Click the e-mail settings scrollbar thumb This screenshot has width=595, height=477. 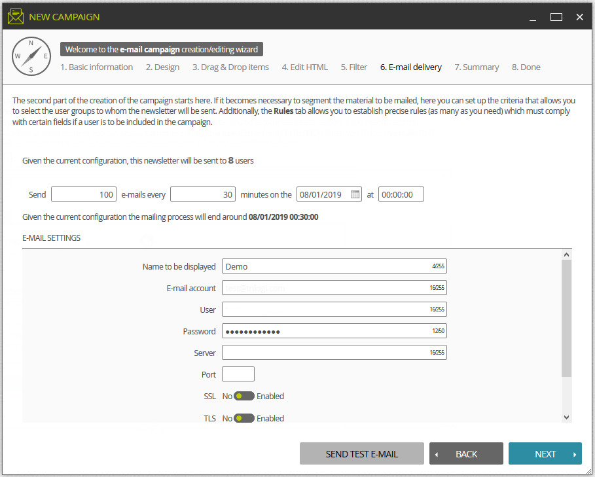click(566, 318)
